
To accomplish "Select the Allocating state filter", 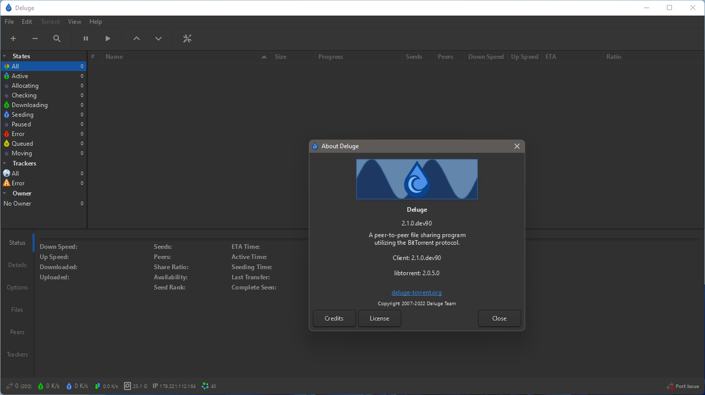I will (x=44, y=85).
